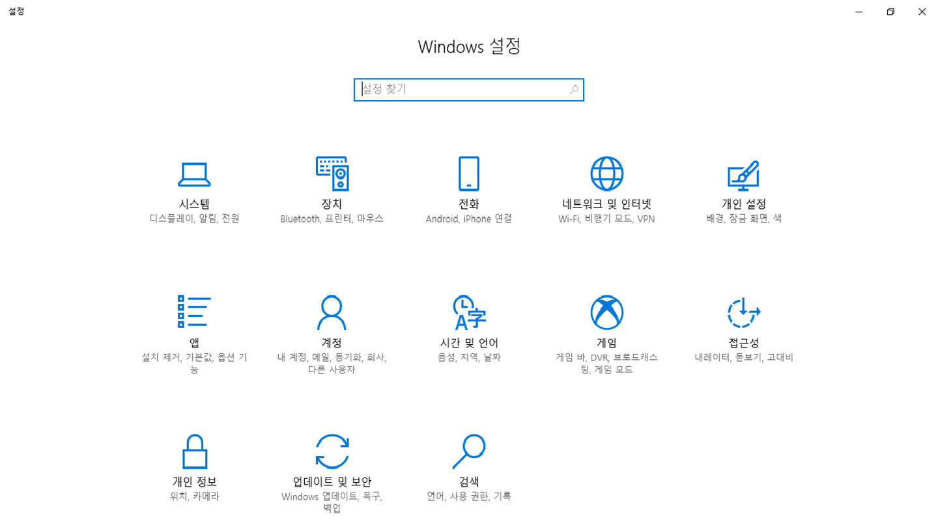Click the '게임' tile title
This screenshot has width=938, height=527.
606,343
